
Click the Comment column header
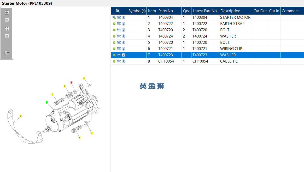coord(292,11)
